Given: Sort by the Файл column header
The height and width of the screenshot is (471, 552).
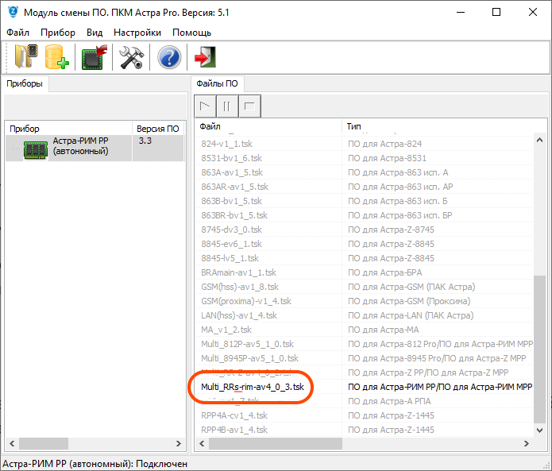Looking at the screenshot, I should point(268,126).
